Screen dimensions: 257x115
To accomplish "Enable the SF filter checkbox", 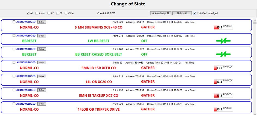I will click(58, 13).
